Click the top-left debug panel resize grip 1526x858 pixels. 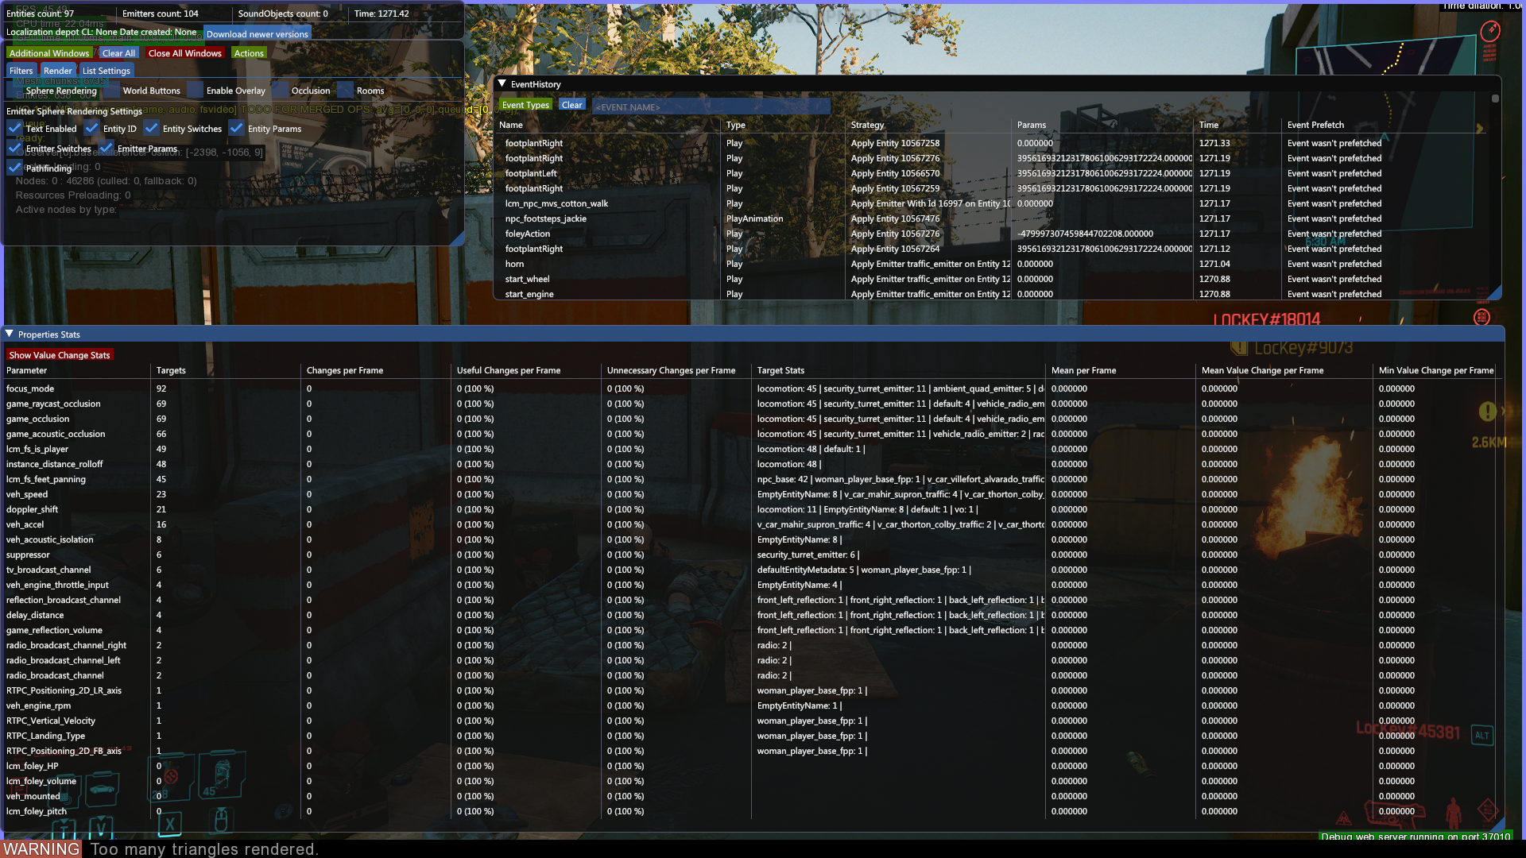[458, 239]
